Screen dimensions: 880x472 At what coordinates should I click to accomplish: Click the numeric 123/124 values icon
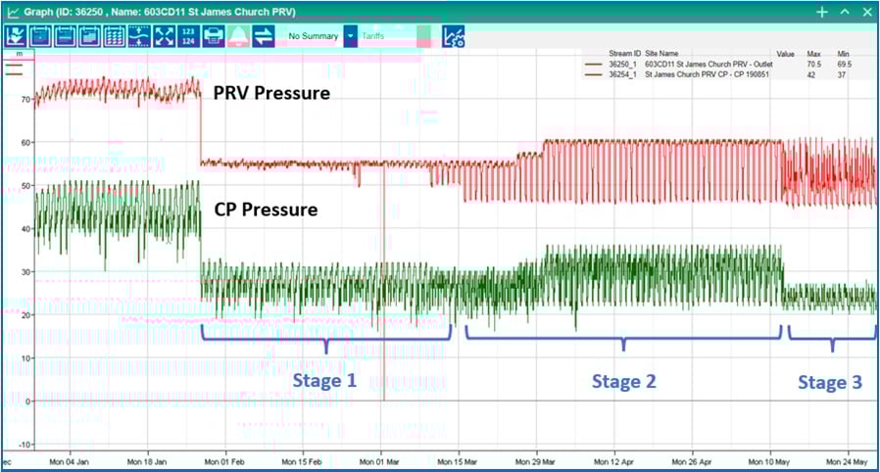(x=189, y=36)
